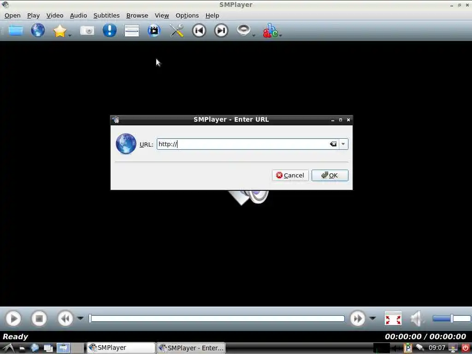Open the Play menu
This screenshot has height=354, width=472.
[33, 16]
